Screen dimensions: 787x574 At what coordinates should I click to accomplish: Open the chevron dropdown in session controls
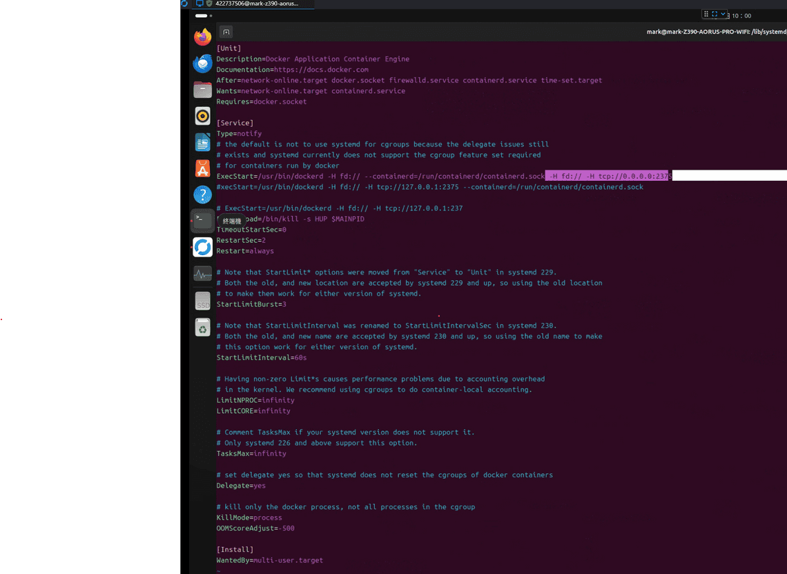pos(722,14)
